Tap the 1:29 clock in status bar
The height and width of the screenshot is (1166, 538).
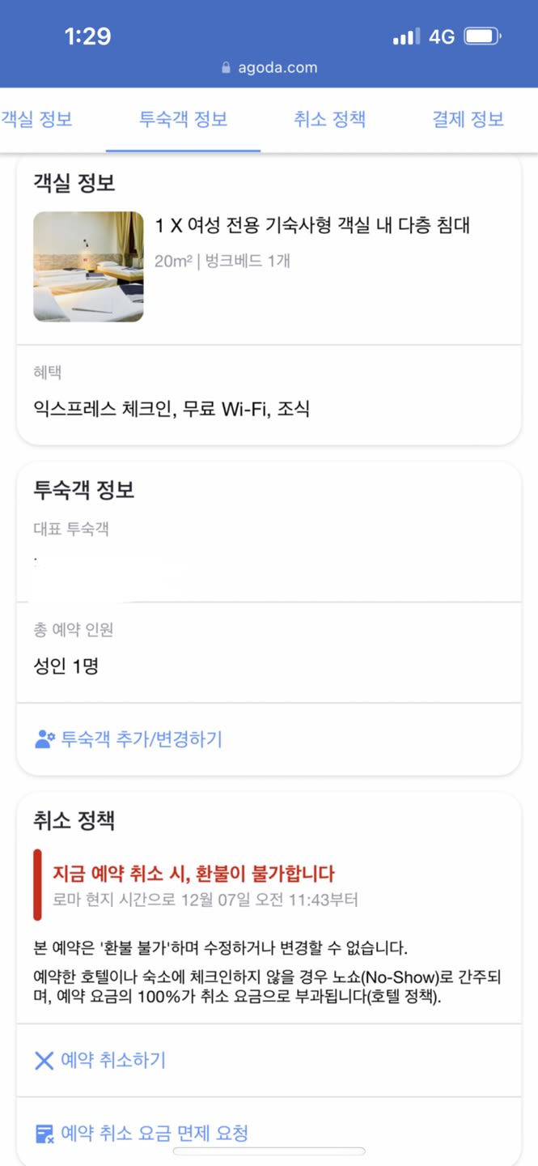click(x=87, y=36)
